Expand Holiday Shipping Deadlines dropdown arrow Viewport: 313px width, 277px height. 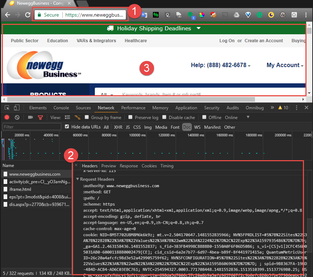click(x=198, y=28)
